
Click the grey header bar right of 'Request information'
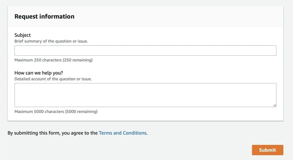[x=178, y=17]
